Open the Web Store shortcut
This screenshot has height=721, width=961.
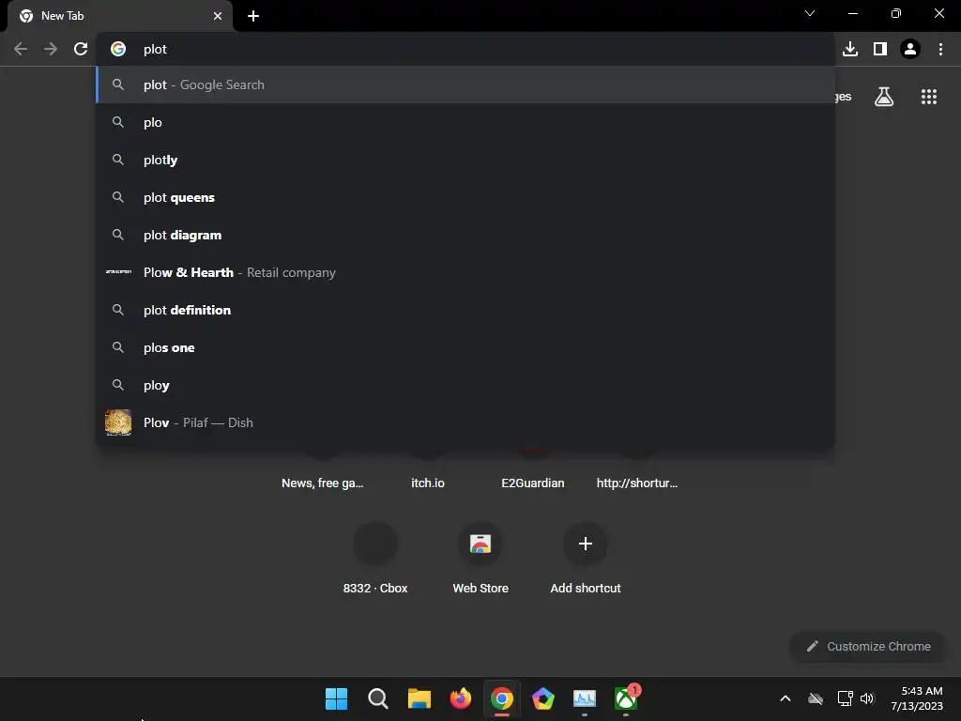pyautogui.click(x=480, y=558)
